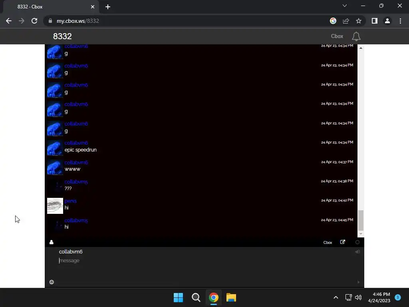409x307 pixels.
Task: Click the 'wwww' message text
Action: (73, 169)
